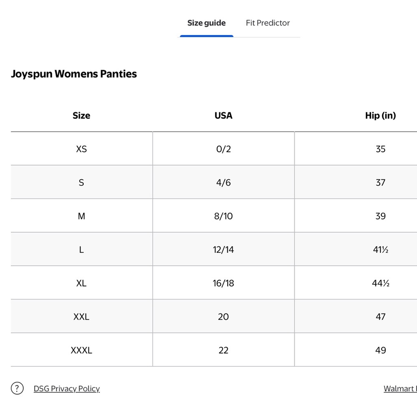417x417 pixels.
Task: Click the partially visible Walmart link
Action: click(400, 389)
